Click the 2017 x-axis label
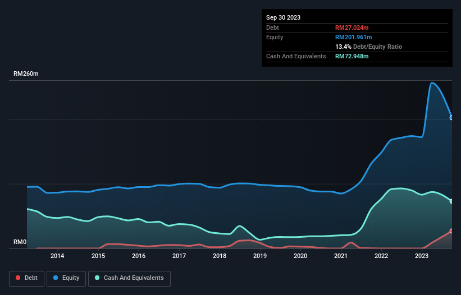The image size is (461, 295). tap(179, 256)
